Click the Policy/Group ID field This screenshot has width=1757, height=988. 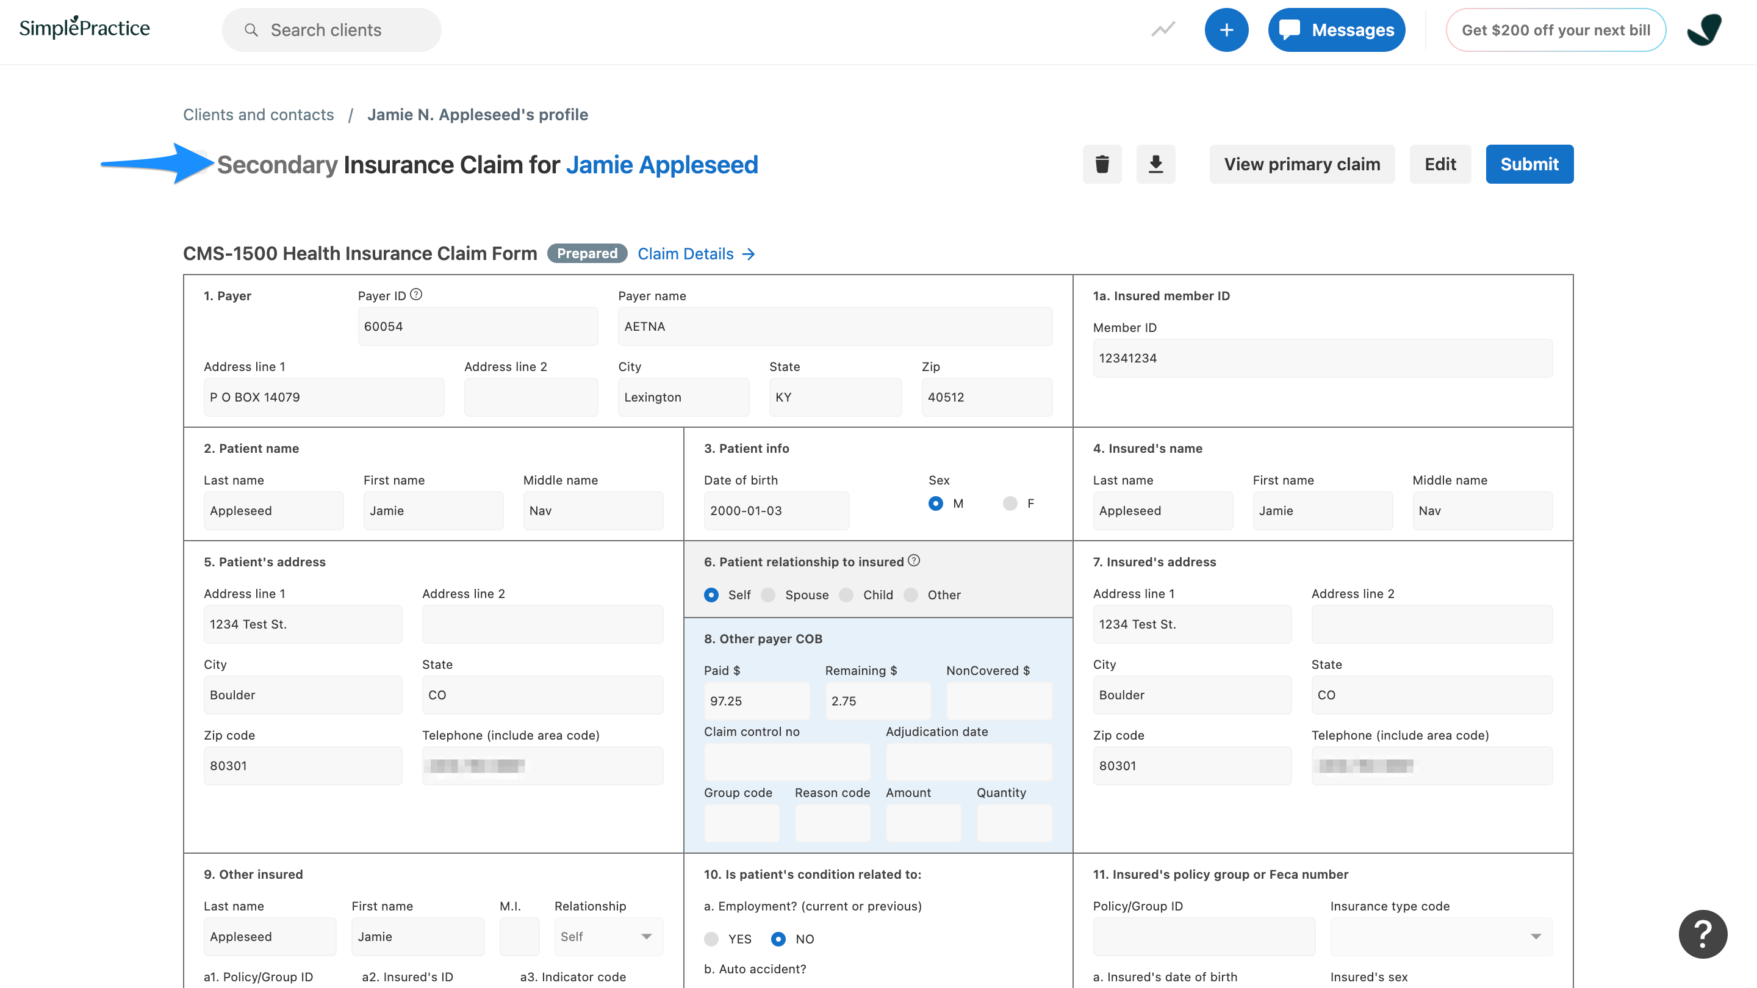pos(1204,937)
